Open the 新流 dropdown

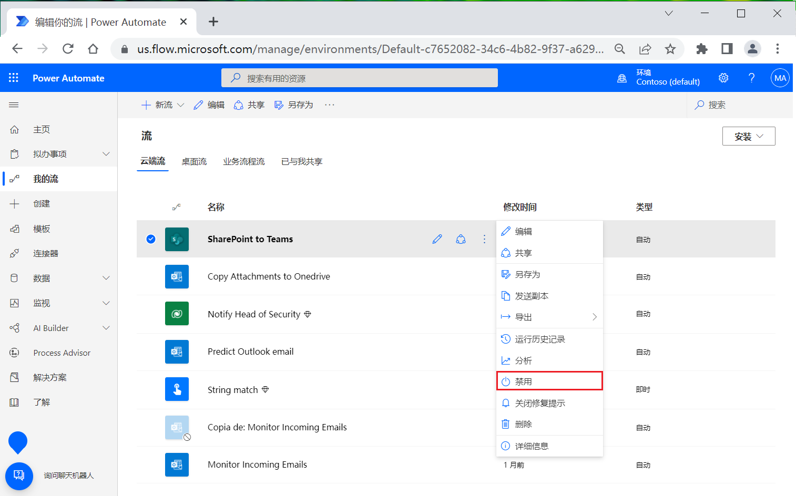[x=162, y=105]
